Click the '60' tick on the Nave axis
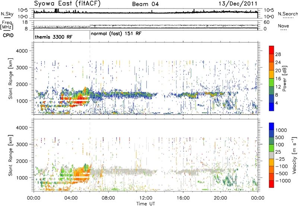The image size is (298, 206). coord(266,22)
